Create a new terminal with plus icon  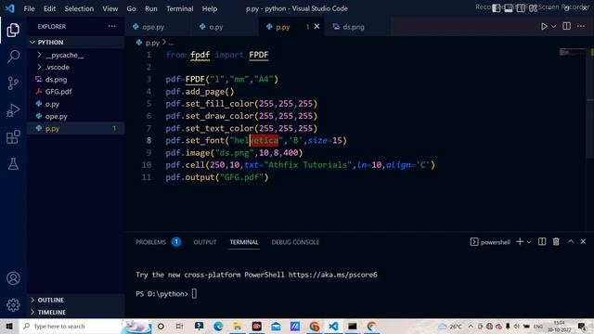(x=520, y=241)
